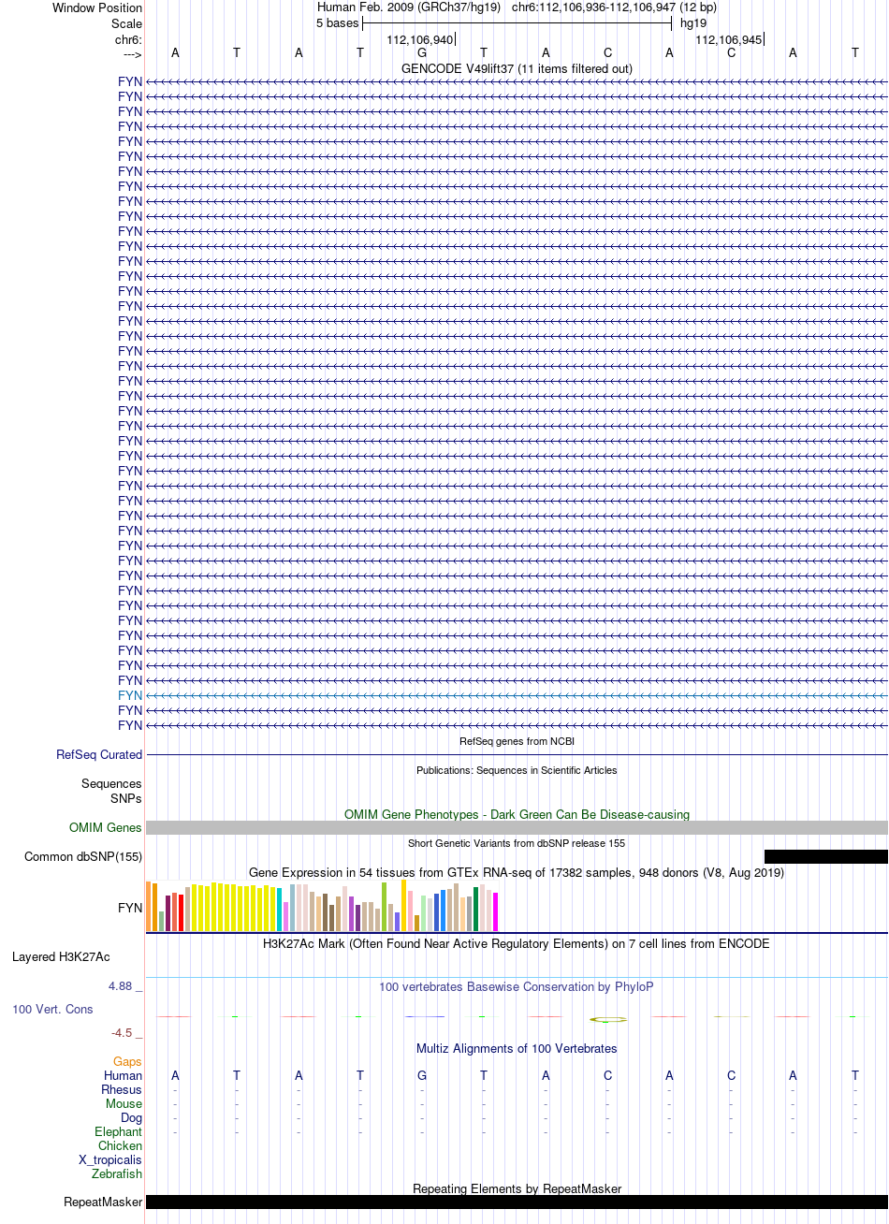889x1224 pixels.
Task: Click the G base in Human alignment row
Action: pos(422,1075)
